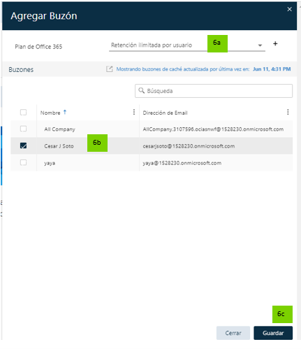Image resolution: width=301 pixels, height=349 pixels.
Task: Click the plus icon to add a plan
Action: pos(275,43)
